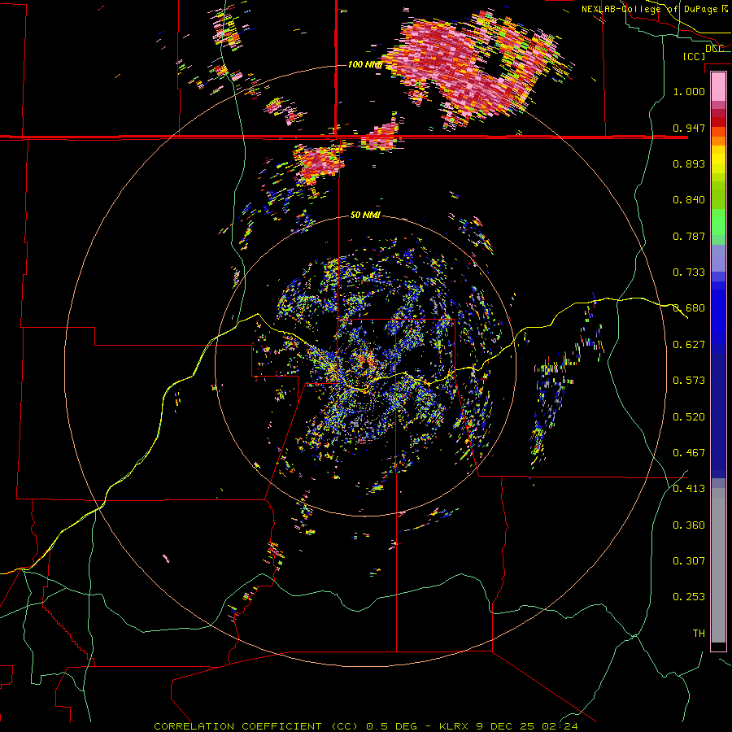Image resolution: width=732 pixels, height=732 pixels.
Task: Select the 0.360 legend value
Action: (x=689, y=525)
